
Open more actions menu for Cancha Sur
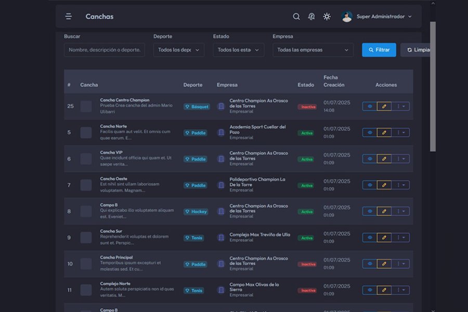(x=400, y=238)
